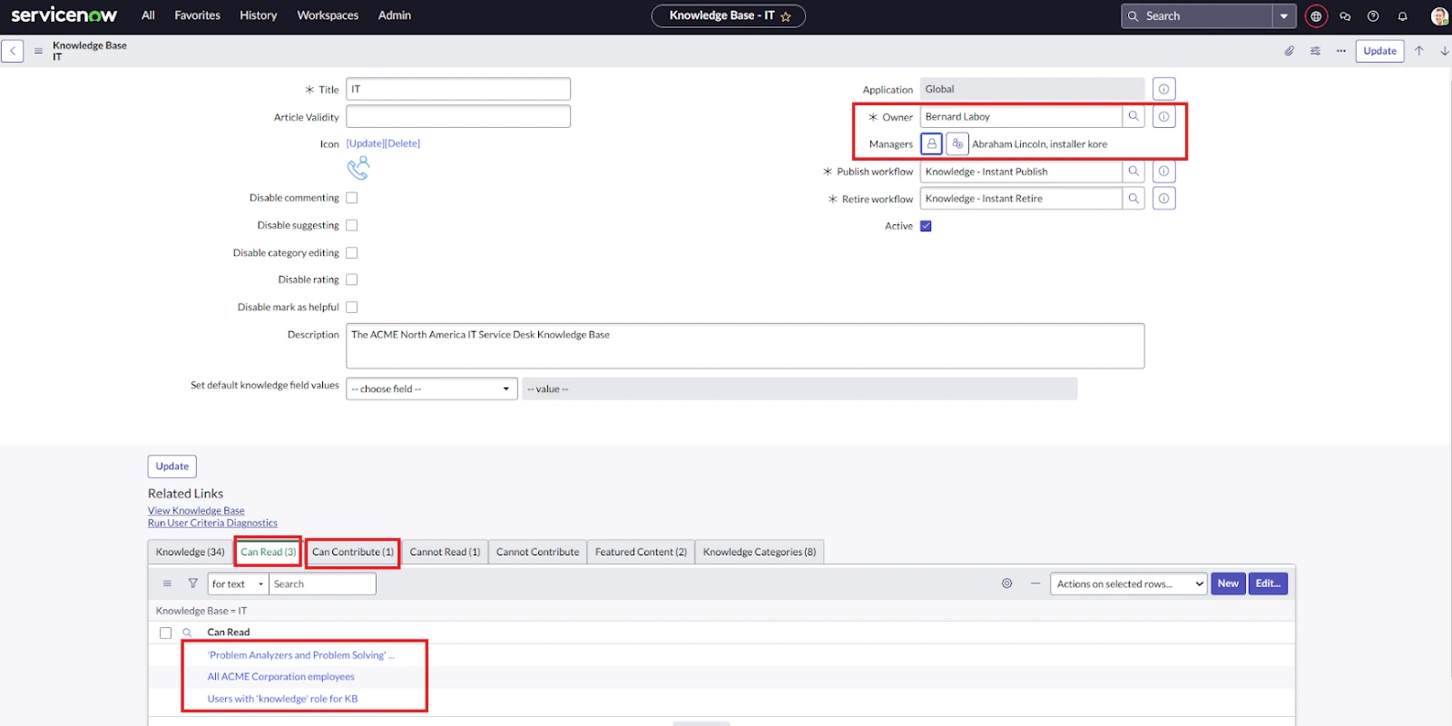The height and width of the screenshot is (726, 1452).
Task: Go to next record with down arrow
Action: click(x=1444, y=51)
